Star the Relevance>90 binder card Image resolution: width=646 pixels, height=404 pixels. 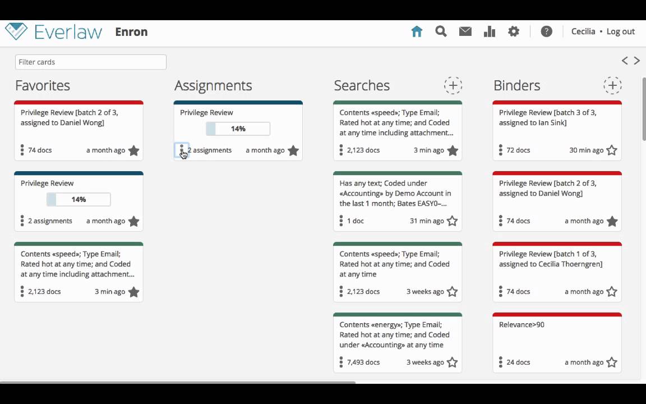(612, 362)
